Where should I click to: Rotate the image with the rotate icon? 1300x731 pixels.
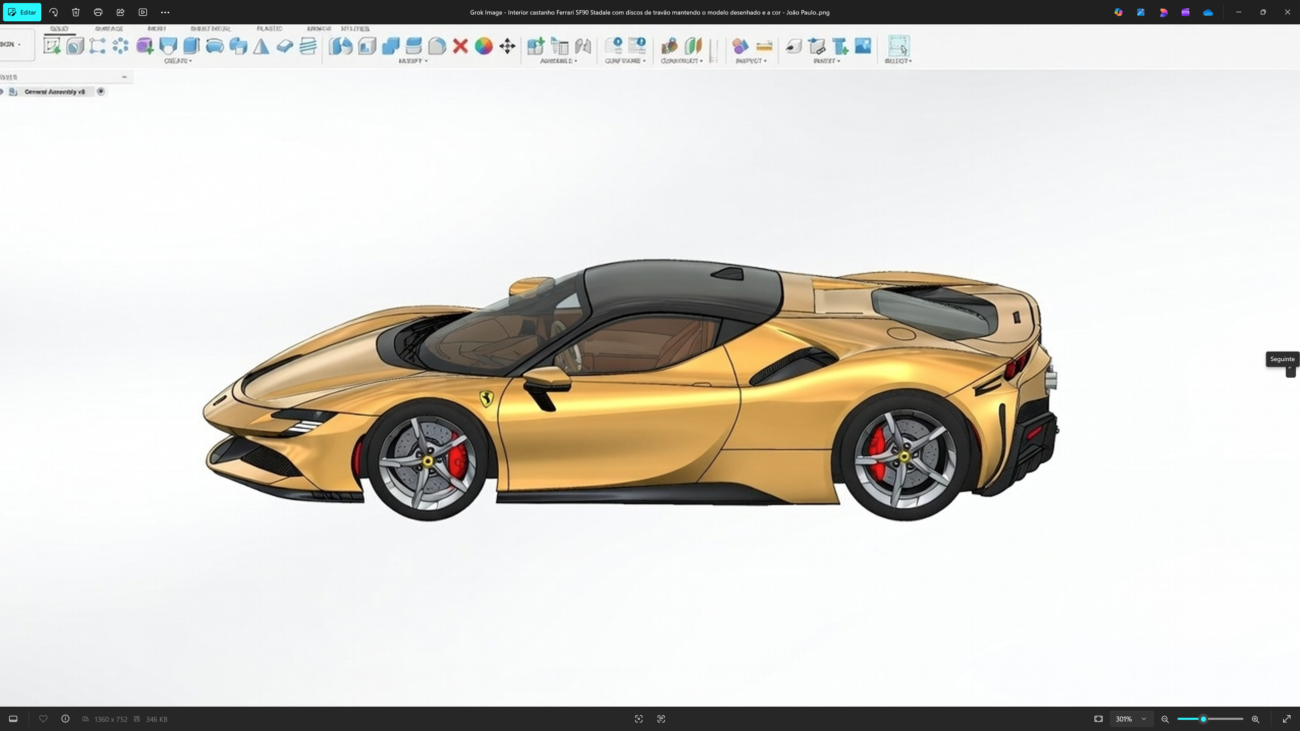pyautogui.click(x=53, y=12)
